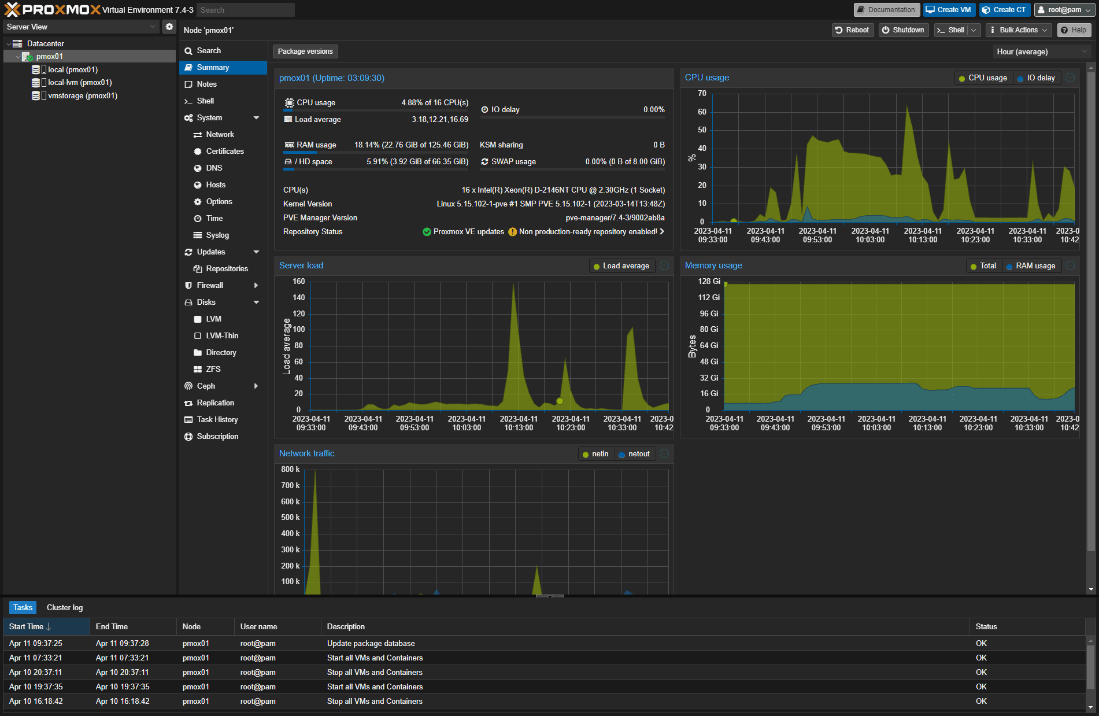Open the Hour (average) timeframe dropdown

click(1041, 52)
